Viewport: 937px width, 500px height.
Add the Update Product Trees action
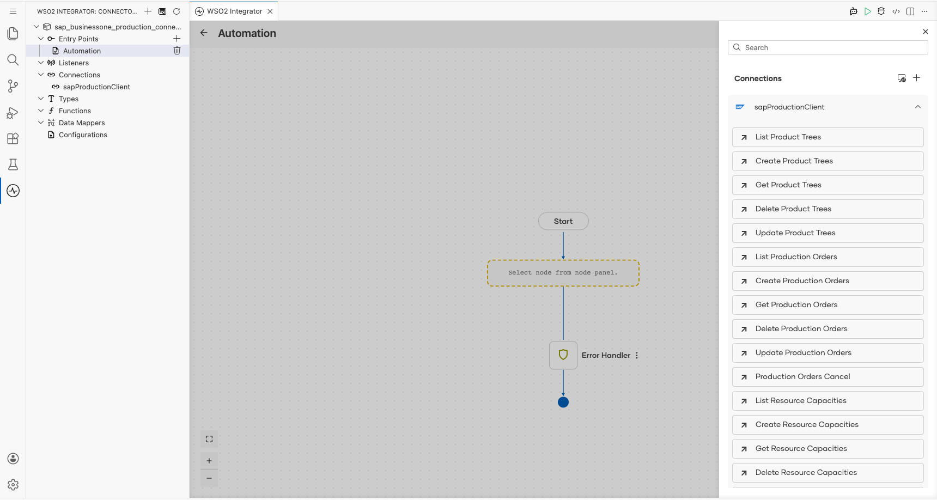[x=828, y=233]
